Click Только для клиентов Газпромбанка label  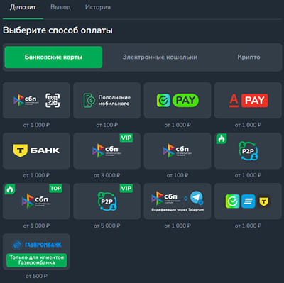click(37, 260)
